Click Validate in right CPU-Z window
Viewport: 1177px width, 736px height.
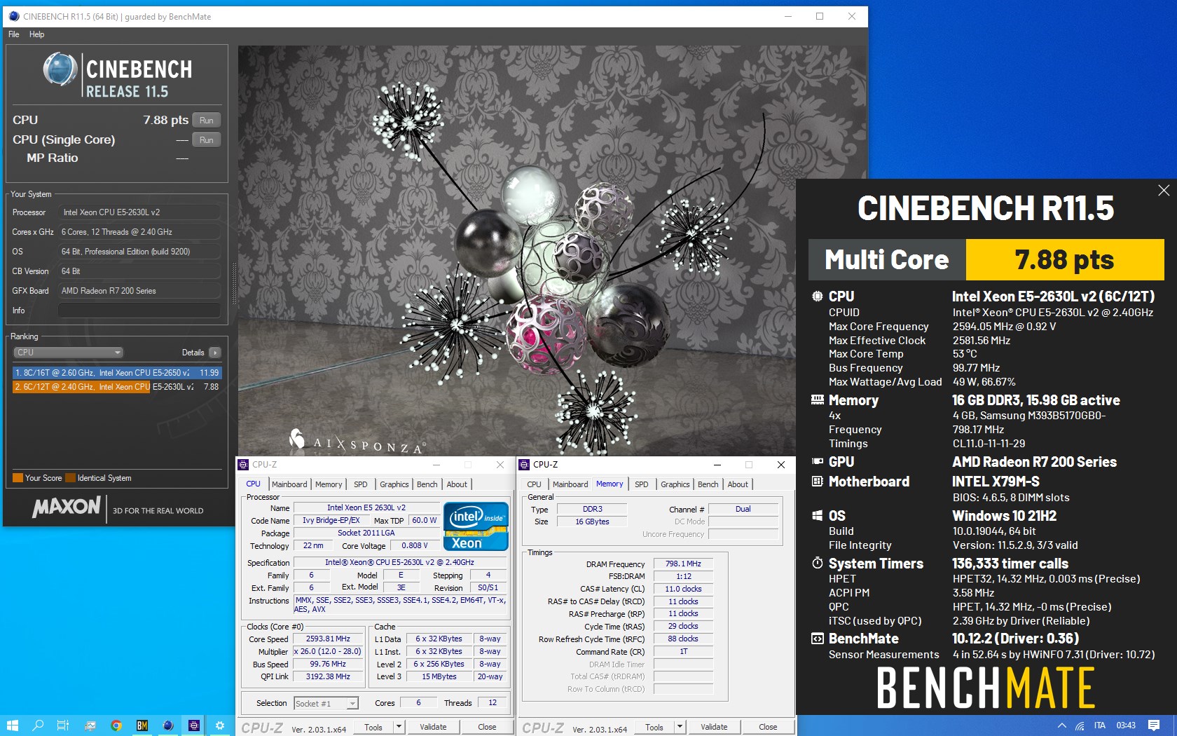tap(714, 727)
